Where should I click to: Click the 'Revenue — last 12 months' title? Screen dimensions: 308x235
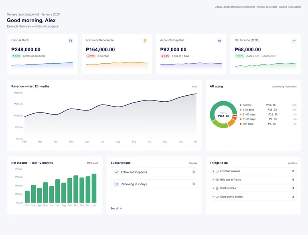pos(30,86)
